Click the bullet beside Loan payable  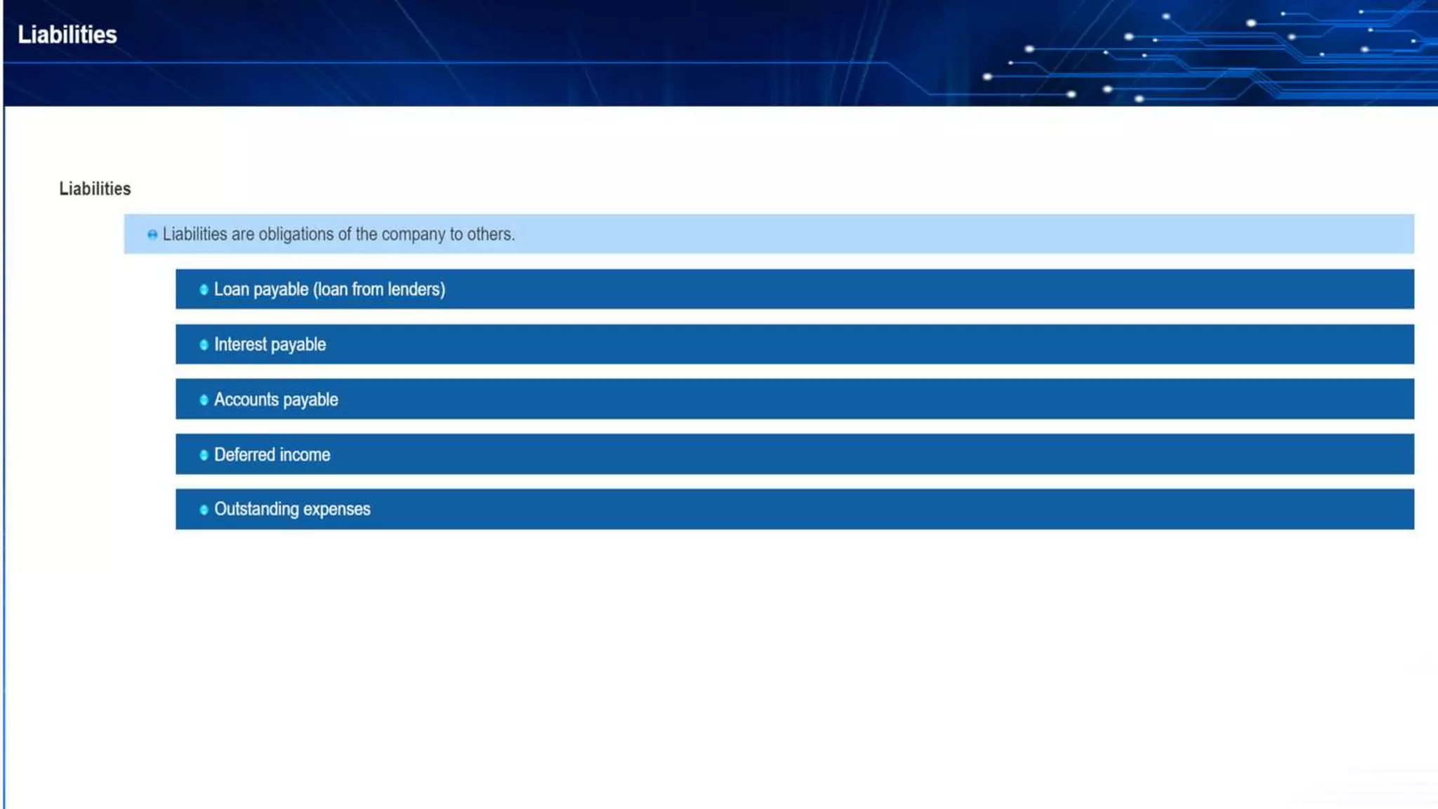[204, 289]
